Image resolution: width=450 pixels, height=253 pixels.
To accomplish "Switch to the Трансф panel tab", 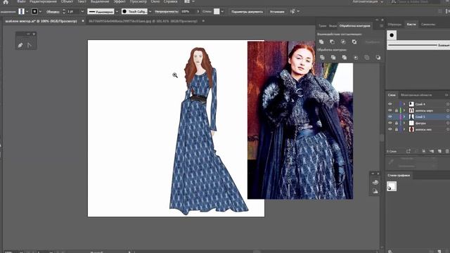I will 323,26.
